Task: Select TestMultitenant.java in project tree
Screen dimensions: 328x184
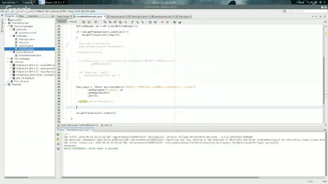Action: click(30, 56)
